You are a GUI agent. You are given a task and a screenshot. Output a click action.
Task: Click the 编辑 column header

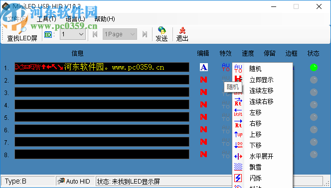203,53
